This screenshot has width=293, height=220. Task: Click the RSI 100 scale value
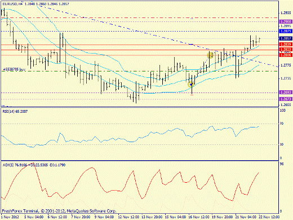coord(283,111)
